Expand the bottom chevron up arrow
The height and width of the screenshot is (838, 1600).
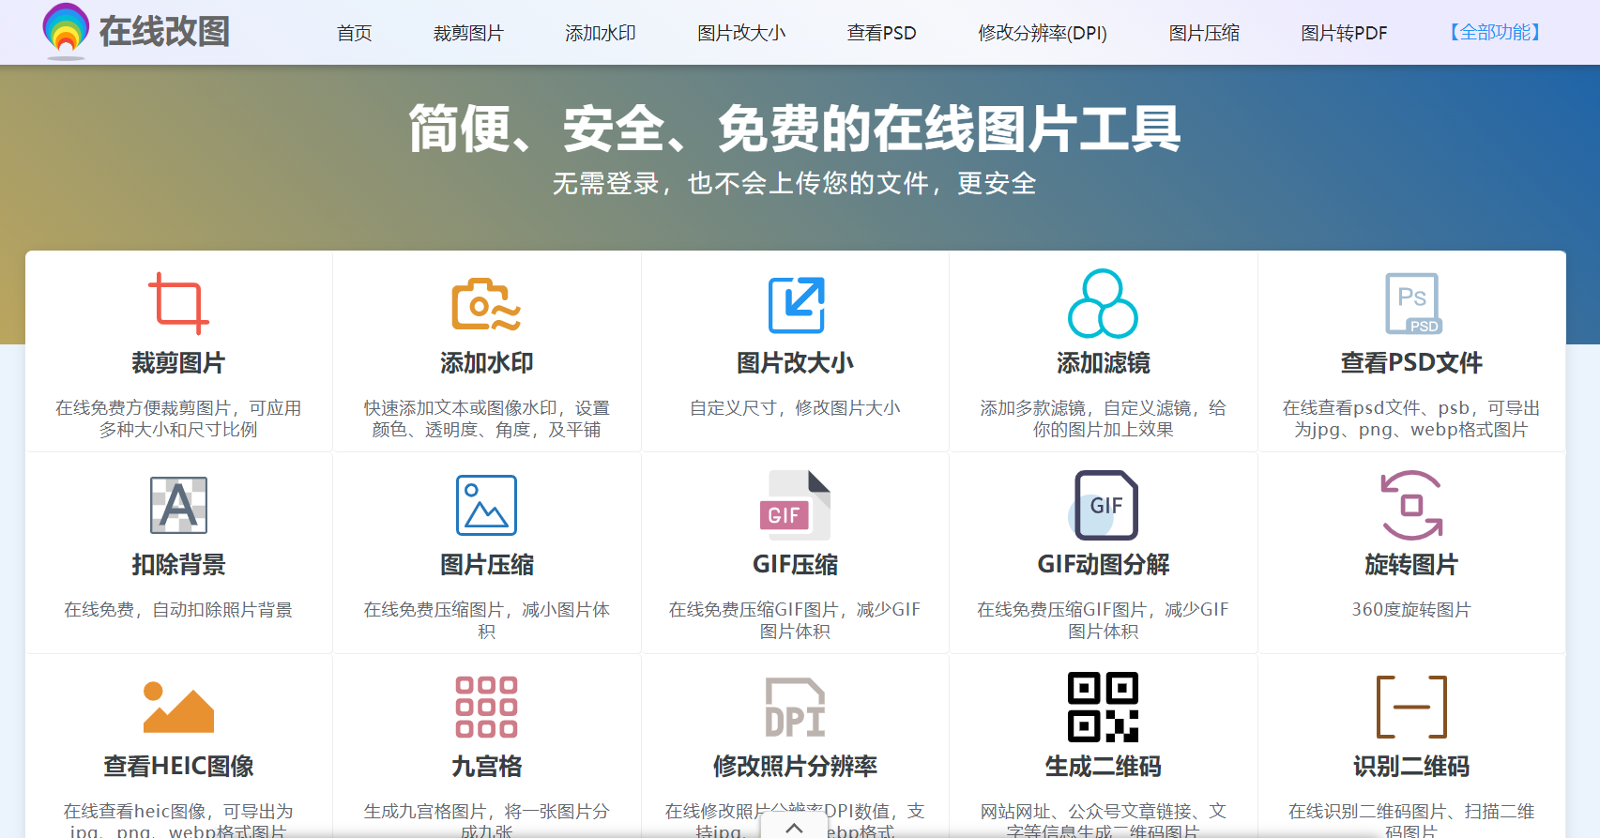pos(794,827)
